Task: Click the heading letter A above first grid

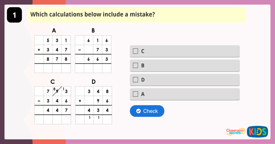Action: (x=54, y=31)
